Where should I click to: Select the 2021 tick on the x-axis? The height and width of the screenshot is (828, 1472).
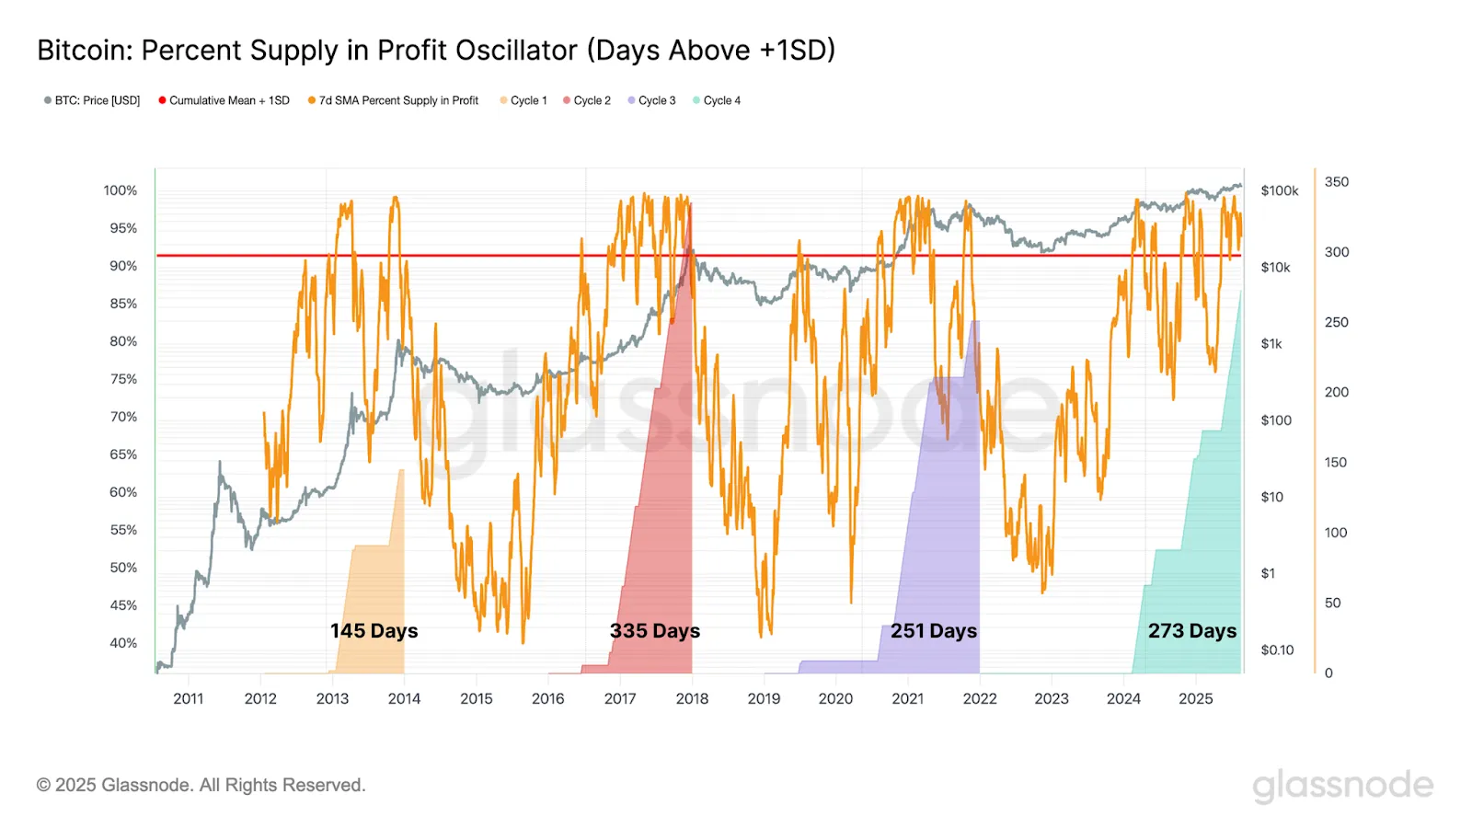(x=908, y=698)
